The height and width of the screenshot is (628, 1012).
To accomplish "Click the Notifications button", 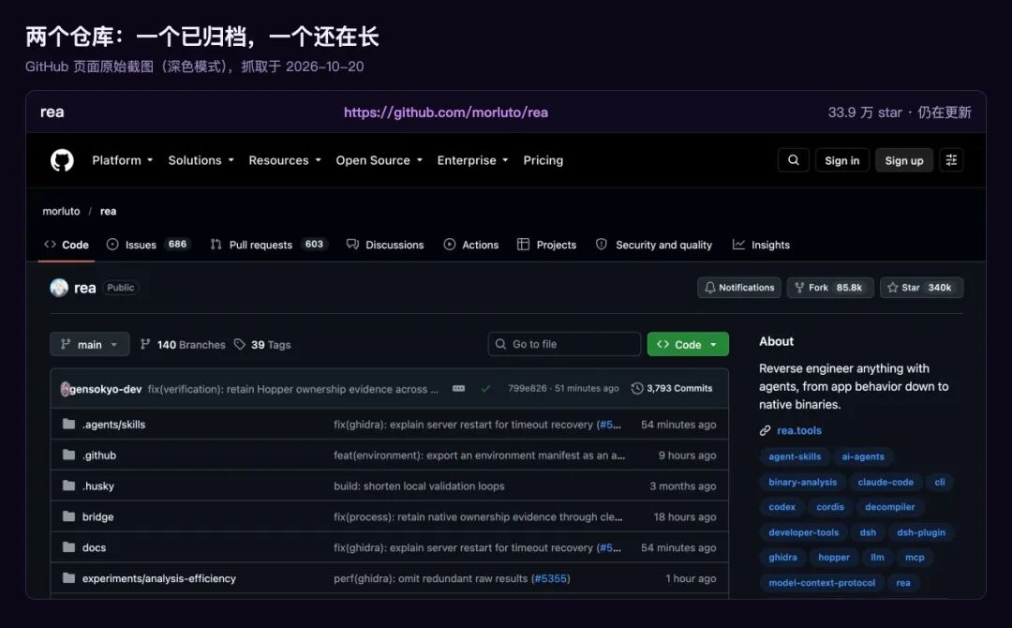I will pyautogui.click(x=739, y=288).
